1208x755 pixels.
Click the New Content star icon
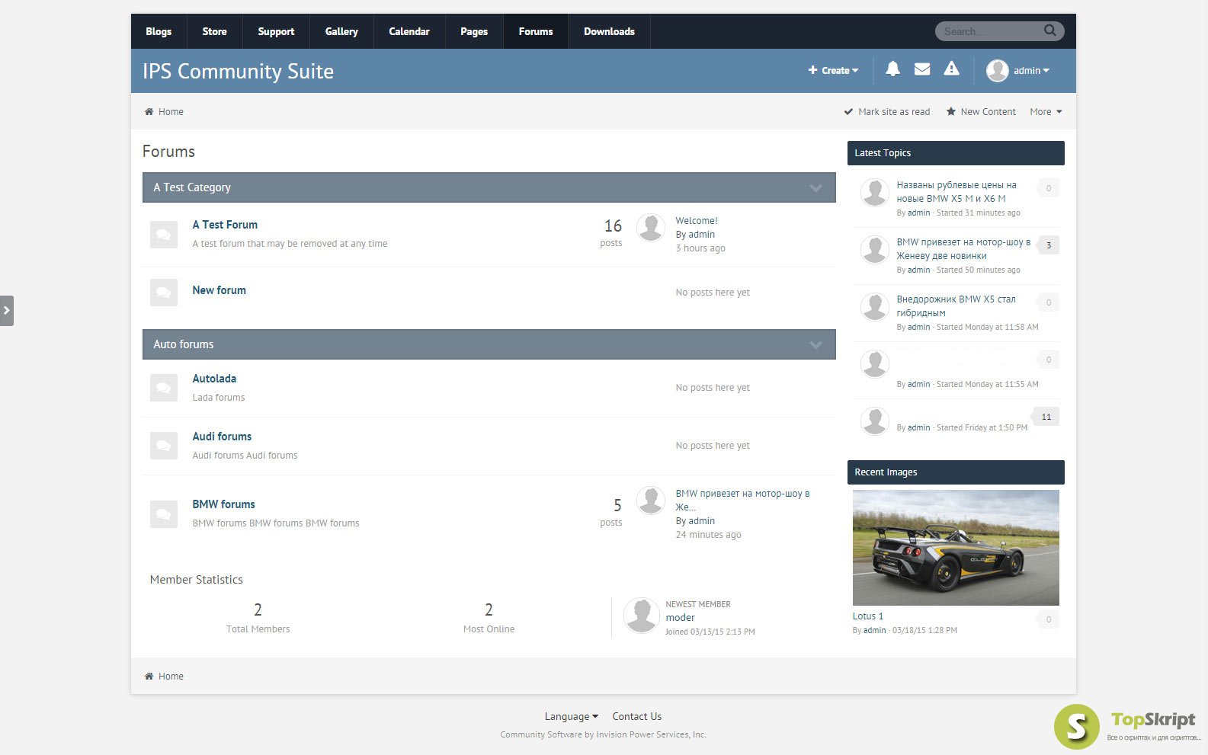(x=951, y=111)
